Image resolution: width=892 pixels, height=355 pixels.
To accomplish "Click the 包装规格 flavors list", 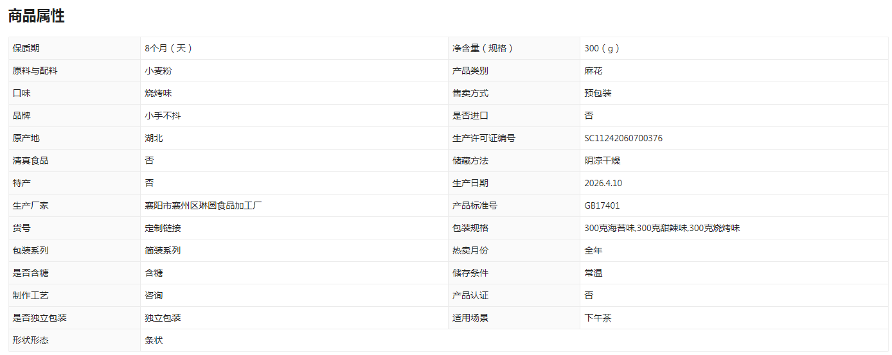I will click(x=663, y=228).
